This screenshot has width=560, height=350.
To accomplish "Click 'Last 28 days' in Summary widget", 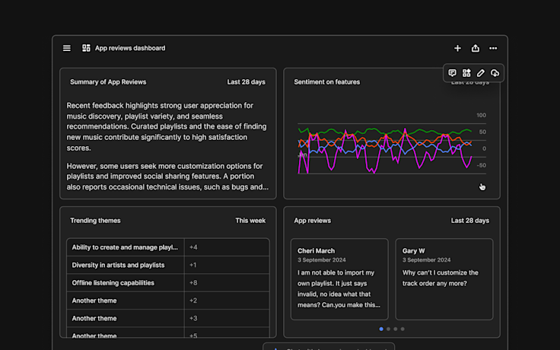I will pos(246,82).
